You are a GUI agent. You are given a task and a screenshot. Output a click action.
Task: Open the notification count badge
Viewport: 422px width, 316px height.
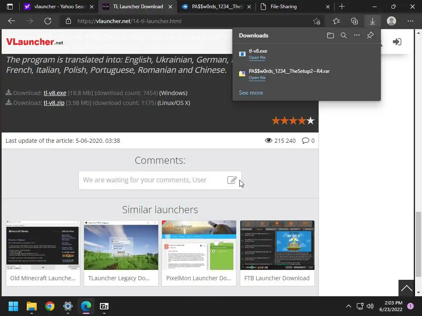pyautogui.click(x=410, y=306)
